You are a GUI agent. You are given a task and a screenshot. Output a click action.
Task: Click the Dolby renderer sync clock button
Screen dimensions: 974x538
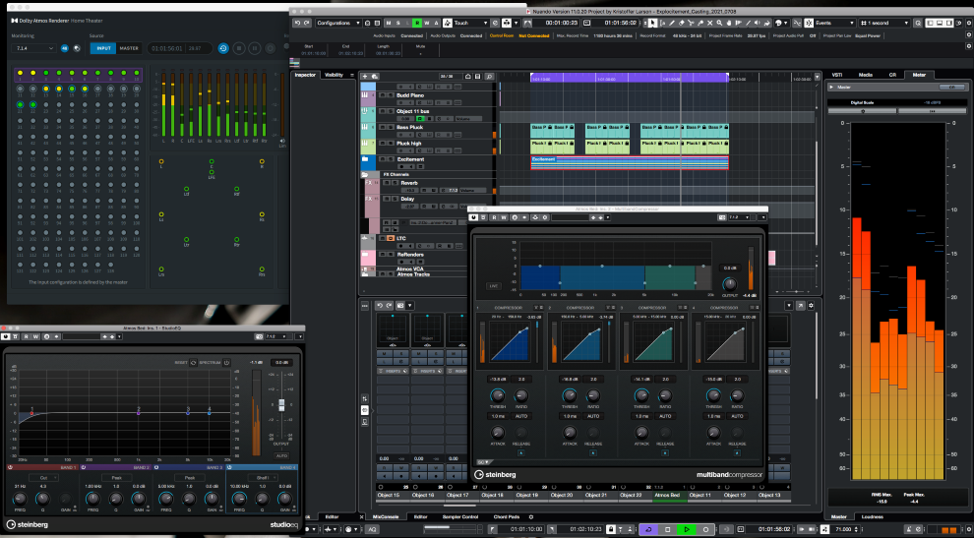coord(223,48)
